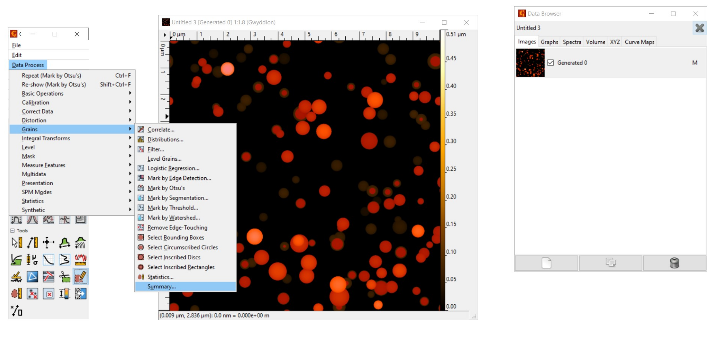
Task: Select the wavy curve on grid tool
Action: click(x=64, y=259)
